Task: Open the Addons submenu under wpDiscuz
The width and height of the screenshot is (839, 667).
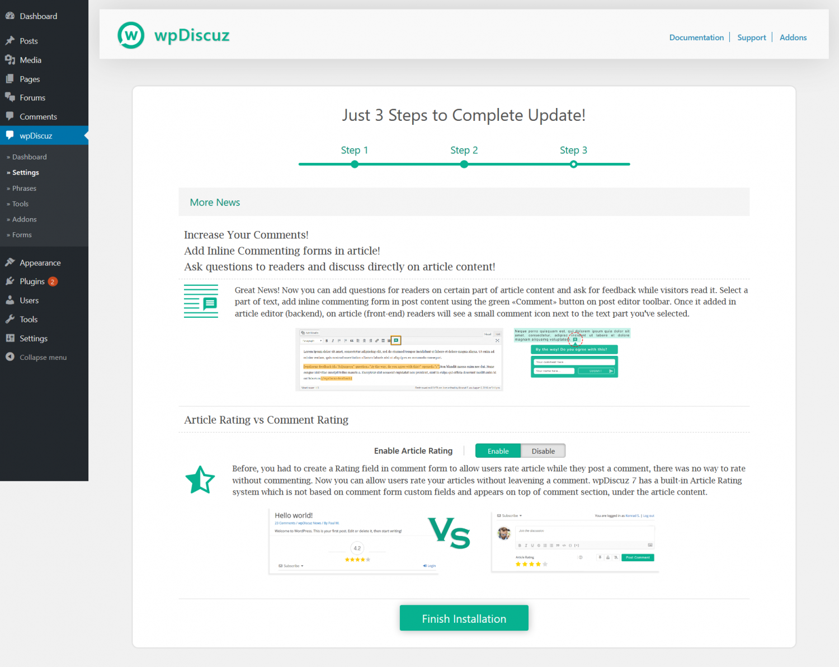Action: click(24, 219)
